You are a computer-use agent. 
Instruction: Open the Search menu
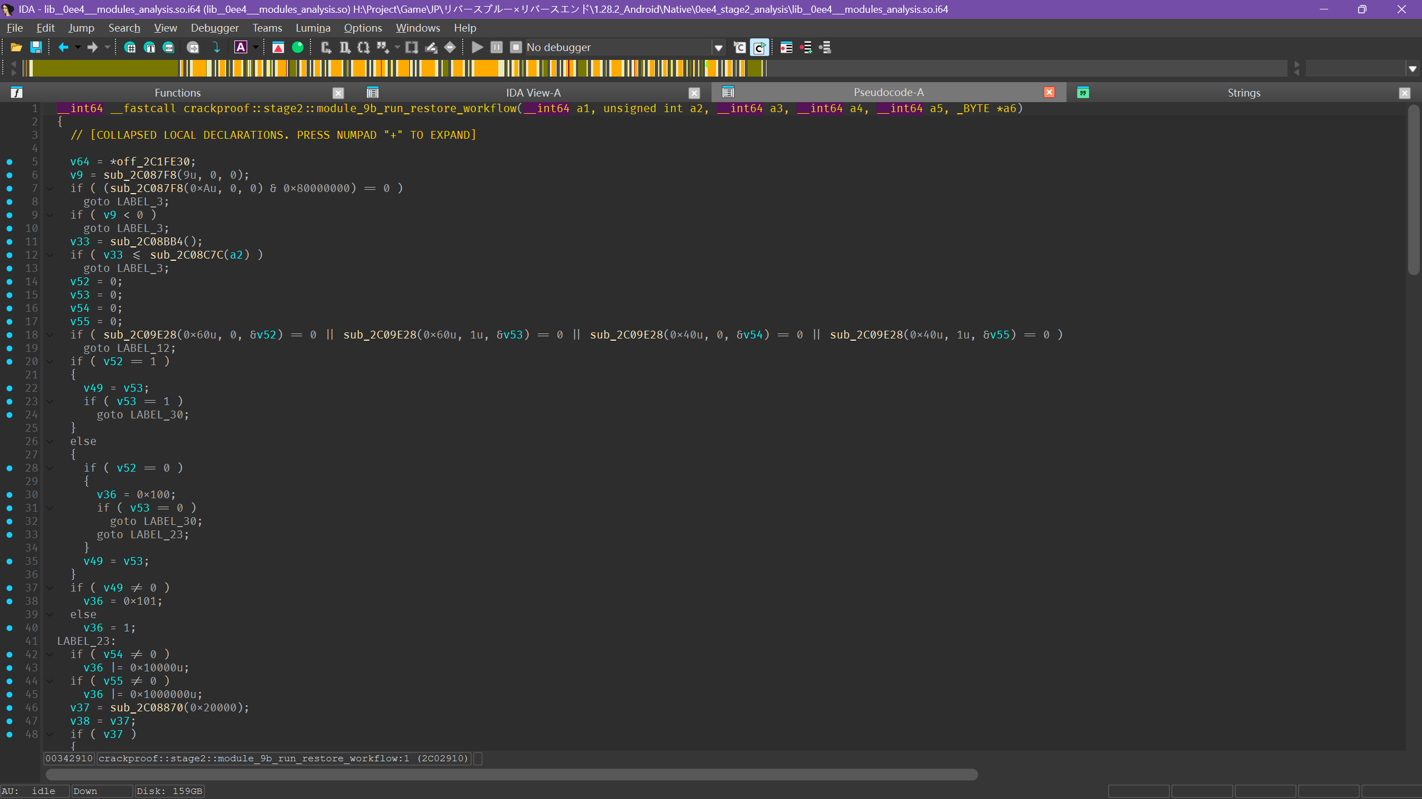[124, 28]
